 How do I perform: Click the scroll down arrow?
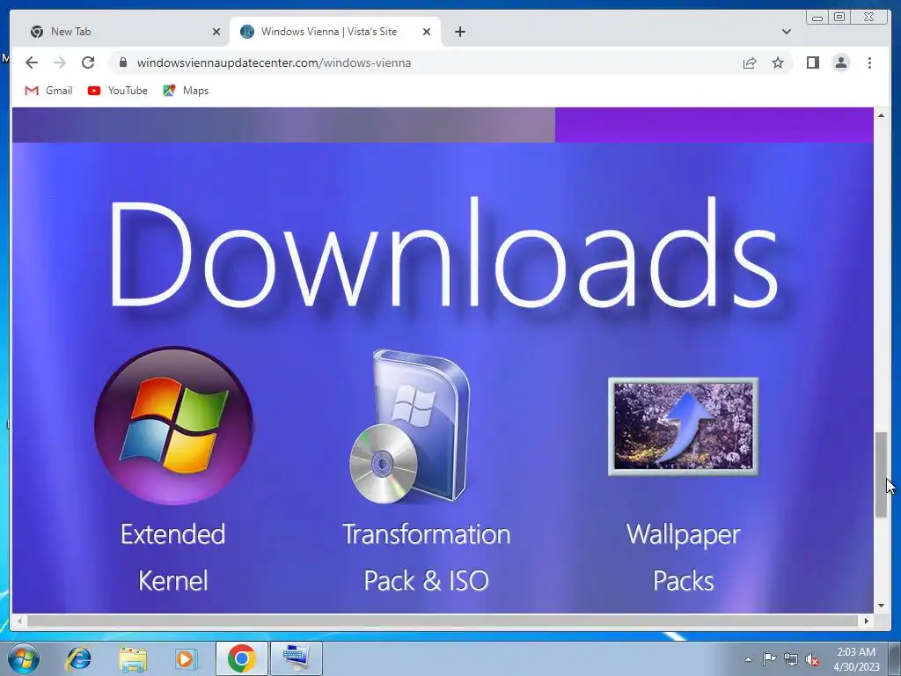[881, 606]
